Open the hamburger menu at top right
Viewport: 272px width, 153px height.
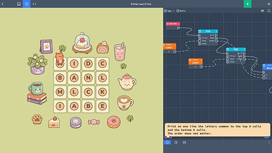pos(269,4)
